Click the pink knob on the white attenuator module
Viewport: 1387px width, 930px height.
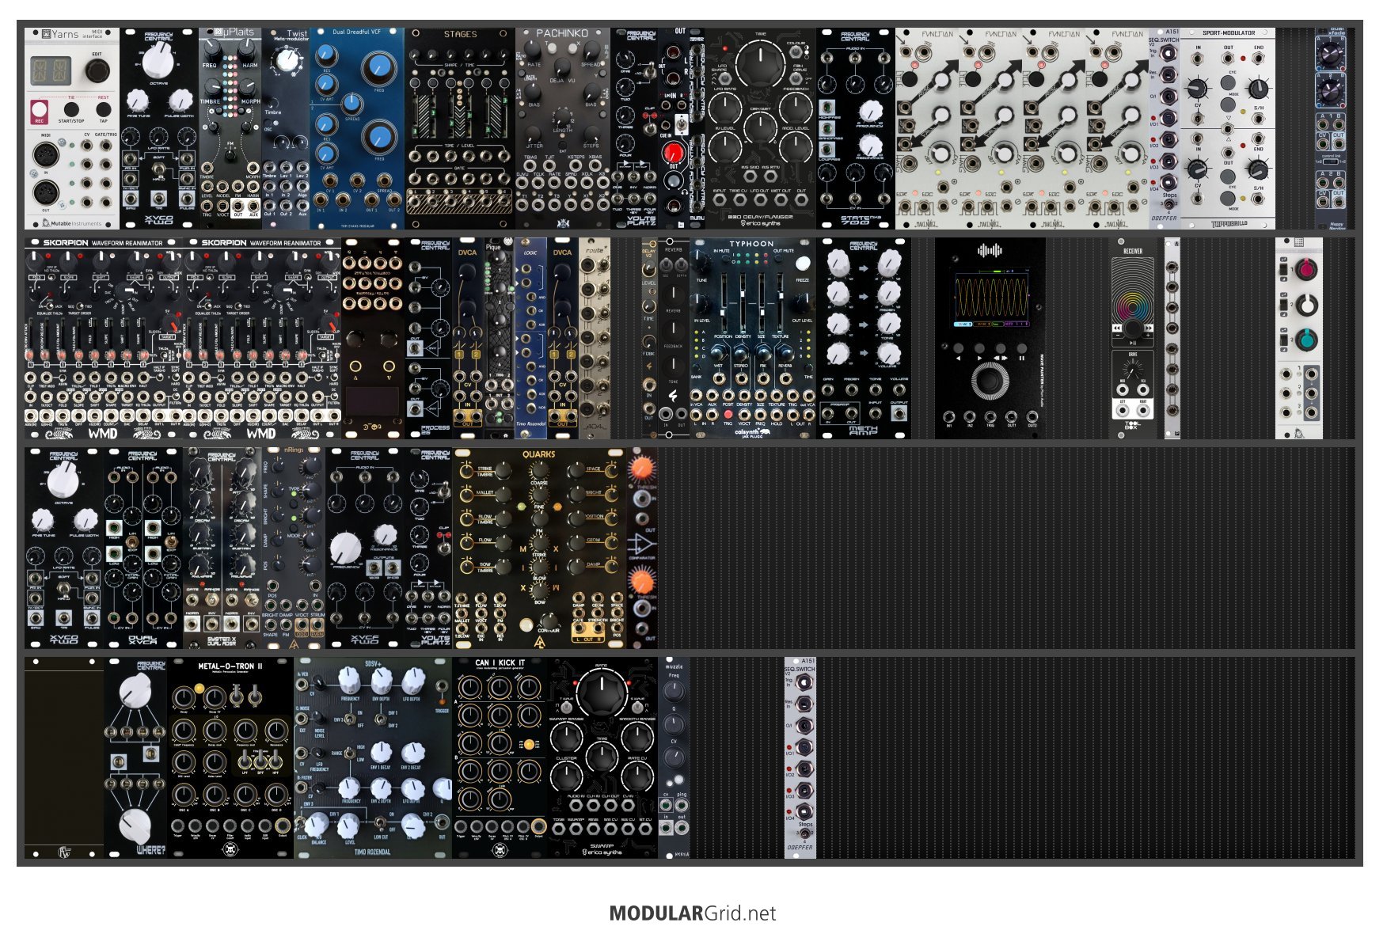coord(1306,270)
